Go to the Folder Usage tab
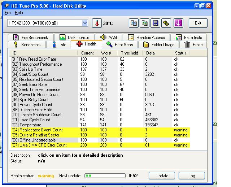This screenshot has width=231, height=187. tap(158, 45)
